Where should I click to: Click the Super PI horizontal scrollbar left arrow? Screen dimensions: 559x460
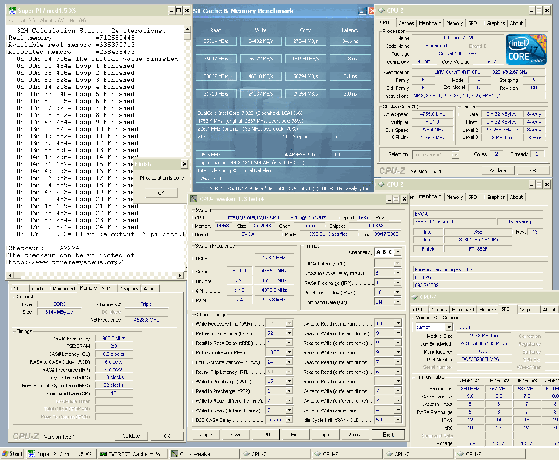coord(10,275)
